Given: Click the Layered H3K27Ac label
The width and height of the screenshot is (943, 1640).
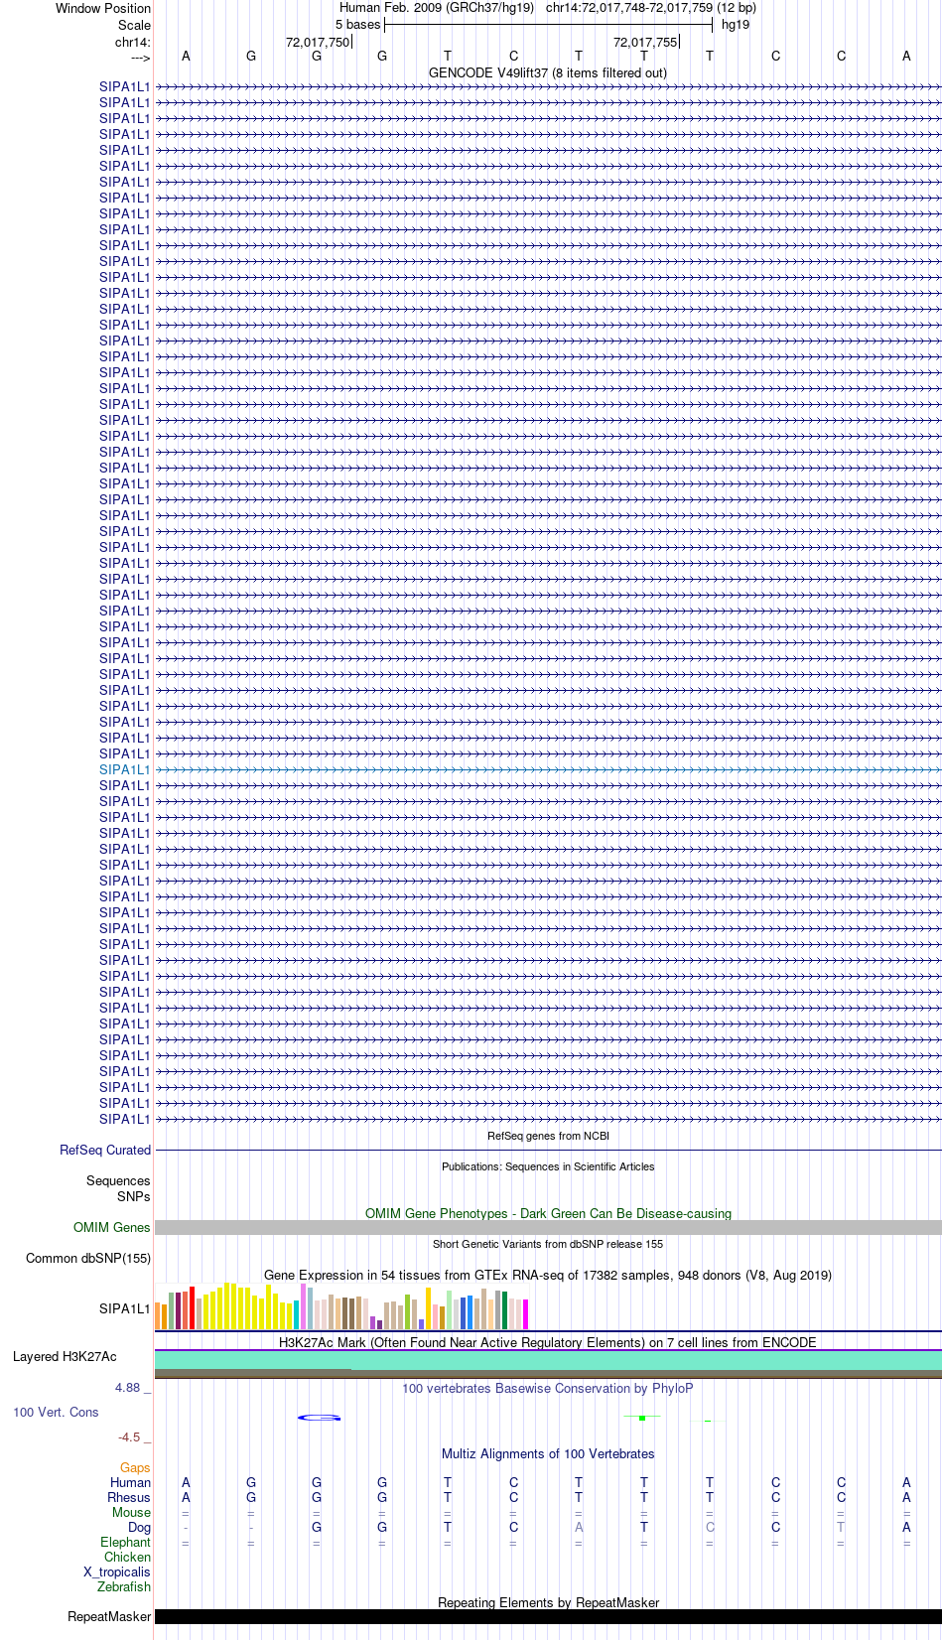Looking at the screenshot, I should pos(65,1356).
